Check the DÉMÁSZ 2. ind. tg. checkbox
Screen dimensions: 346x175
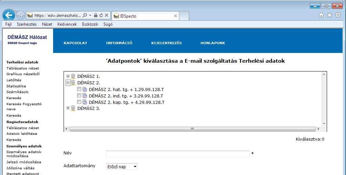79,95
